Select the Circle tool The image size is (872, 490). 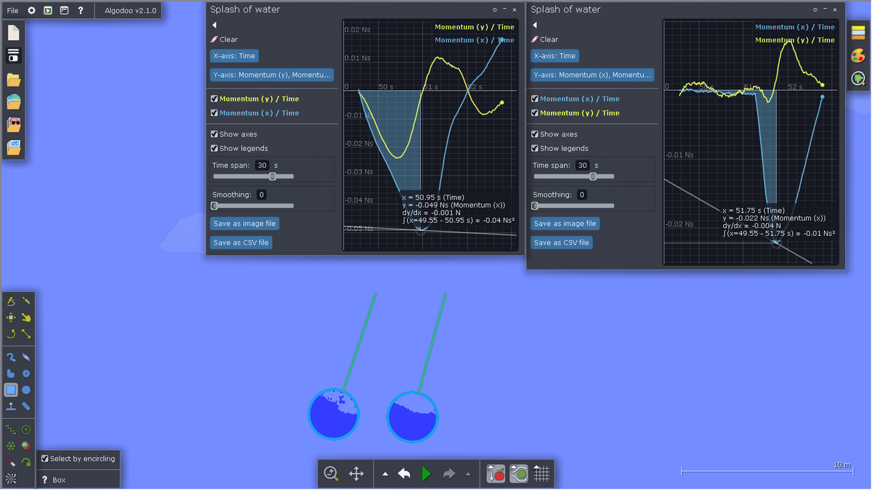26,390
